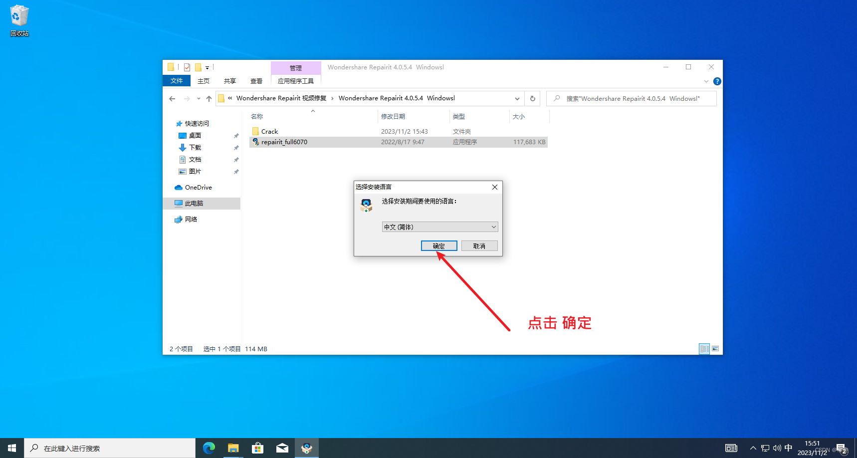Click the New Folder quick access toolbar icon
This screenshot has height=458, width=857.
[198, 67]
